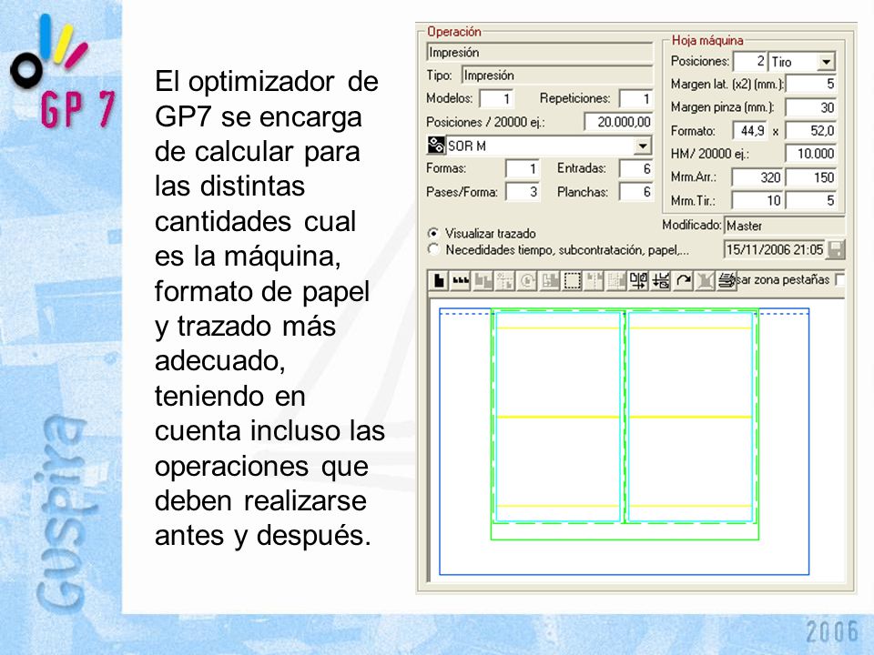The image size is (874, 655).
Task: Click the HM/ 20000 ej. field
Action: (x=810, y=154)
